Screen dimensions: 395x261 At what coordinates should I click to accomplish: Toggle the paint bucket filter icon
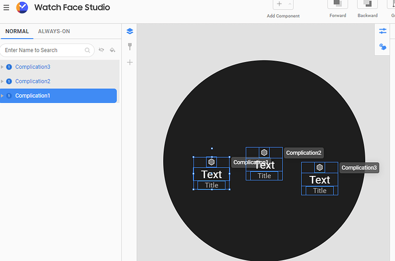112,50
